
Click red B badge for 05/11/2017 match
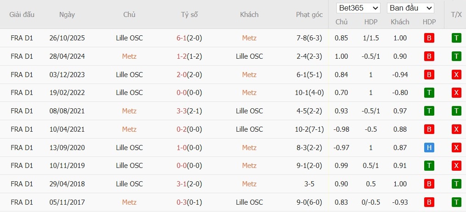tap(429, 202)
